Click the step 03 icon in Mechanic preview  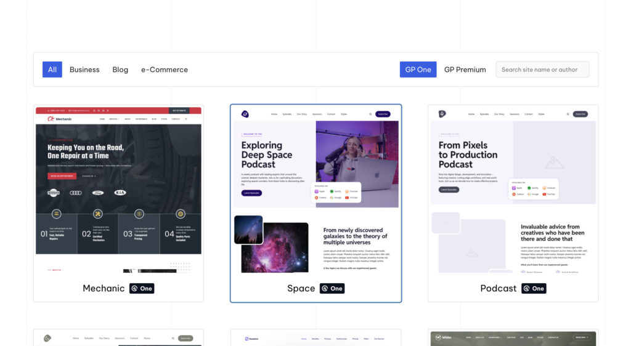point(139,214)
